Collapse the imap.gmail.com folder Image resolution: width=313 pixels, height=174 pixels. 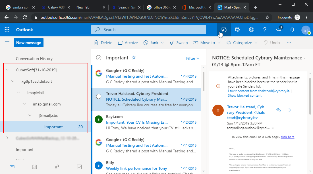(x=24, y=104)
